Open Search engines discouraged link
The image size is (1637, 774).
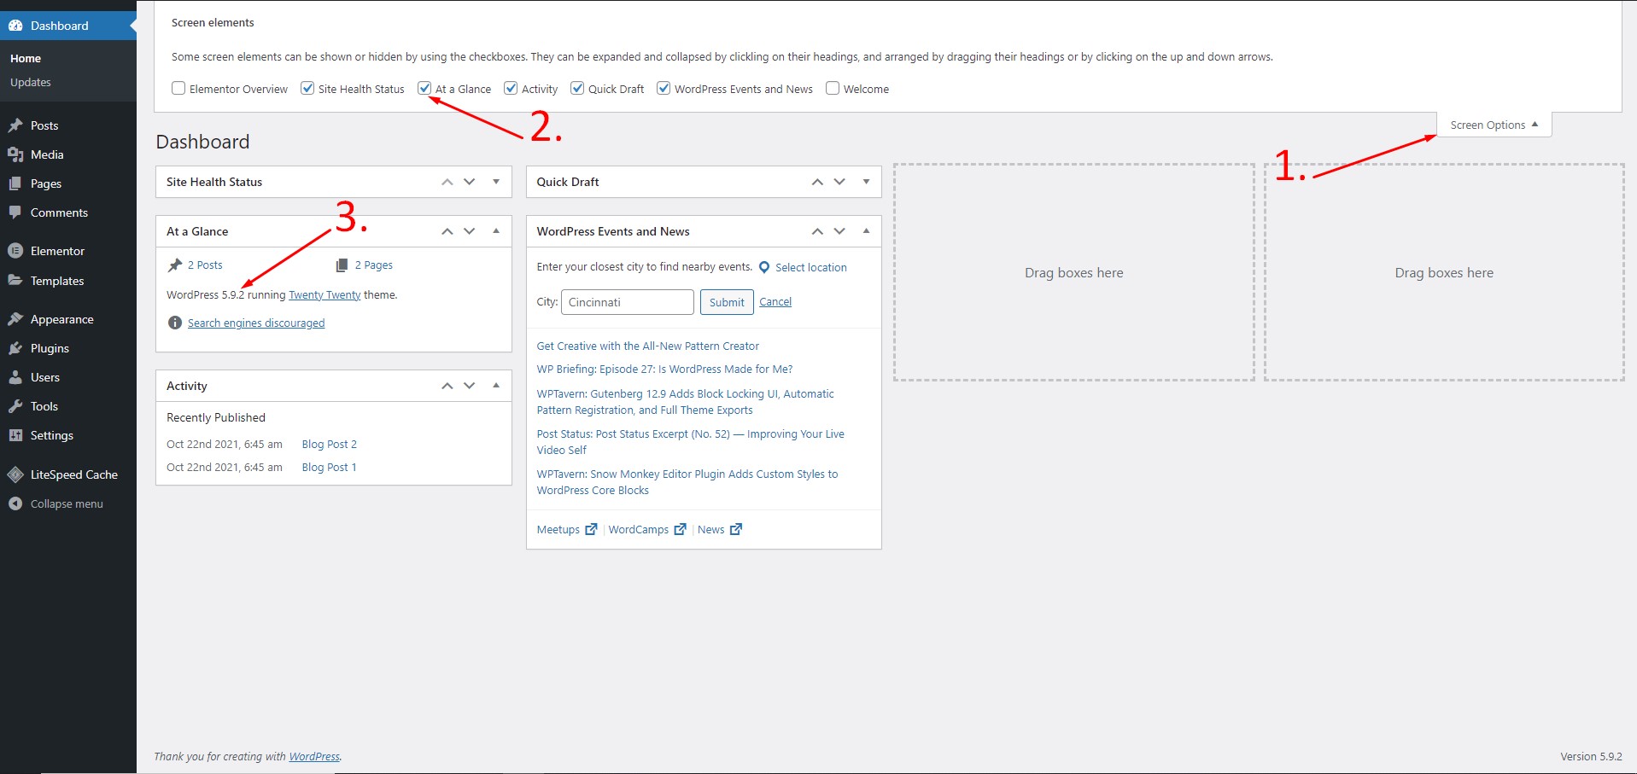(256, 323)
